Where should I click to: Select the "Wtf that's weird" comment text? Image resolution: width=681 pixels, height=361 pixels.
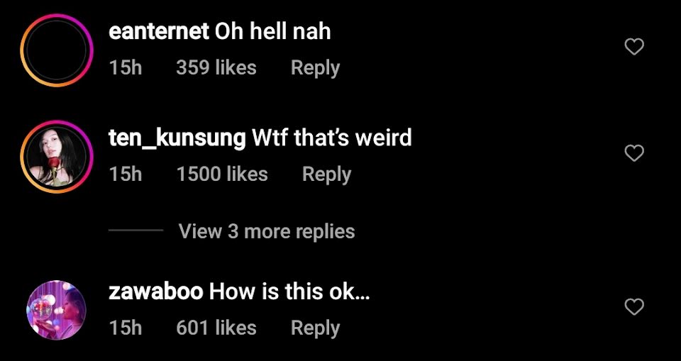pos(332,138)
